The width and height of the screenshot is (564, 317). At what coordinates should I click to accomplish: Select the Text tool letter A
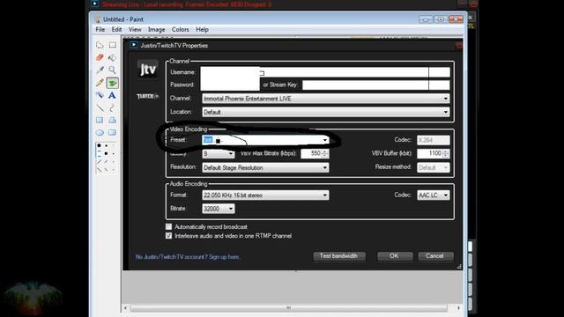point(113,95)
